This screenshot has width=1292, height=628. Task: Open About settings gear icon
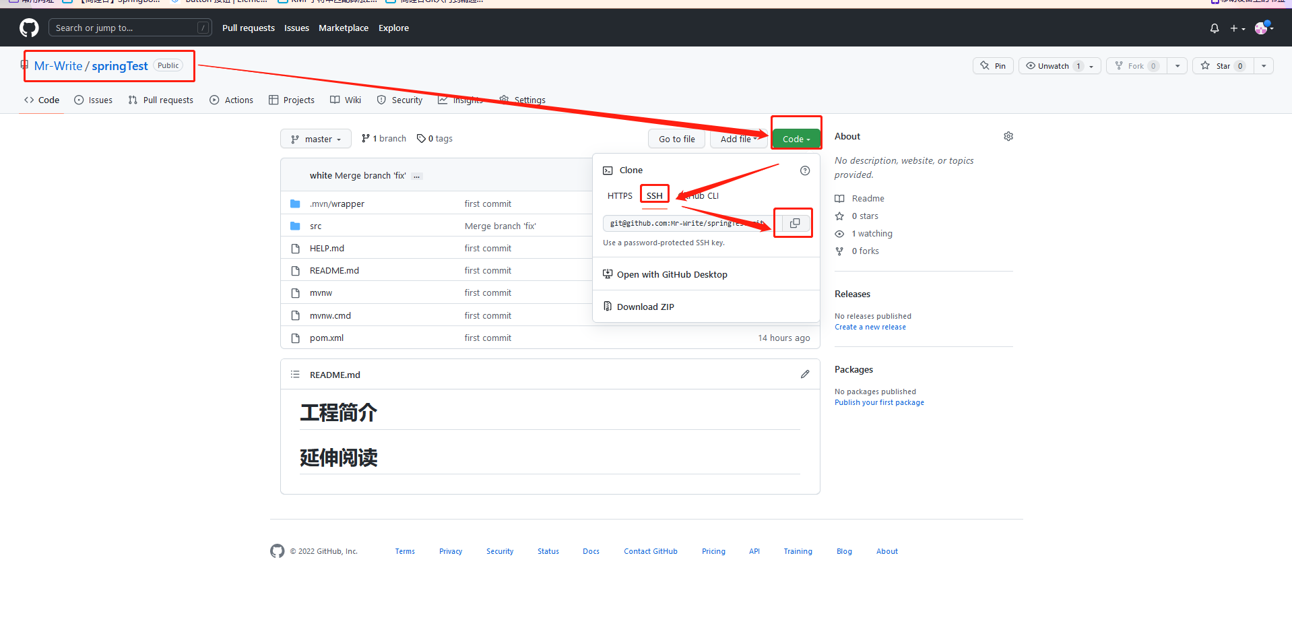(x=1008, y=137)
